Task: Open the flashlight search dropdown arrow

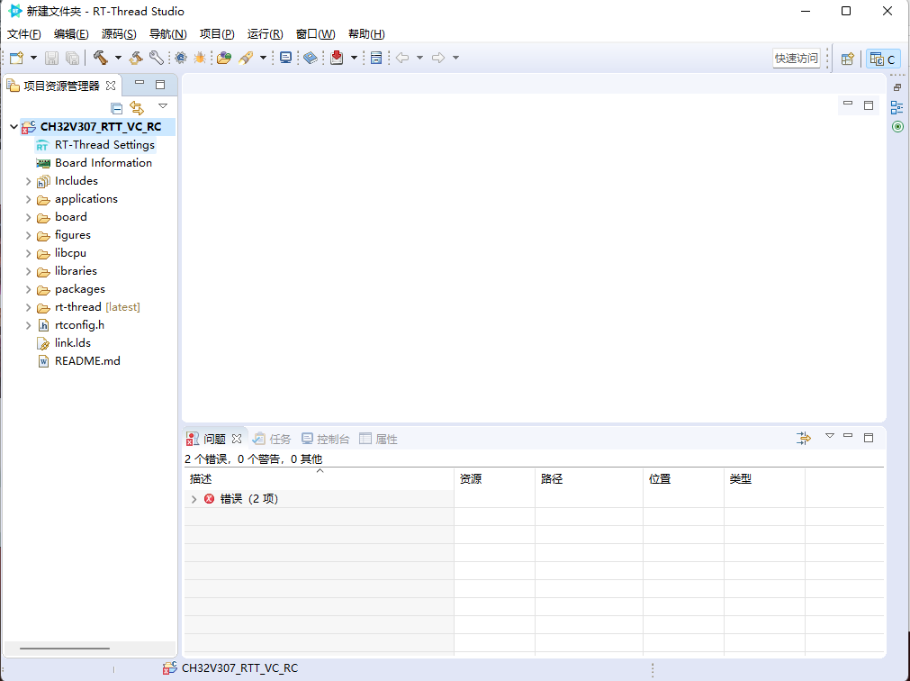Action: pyautogui.click(x=263, y=58)
